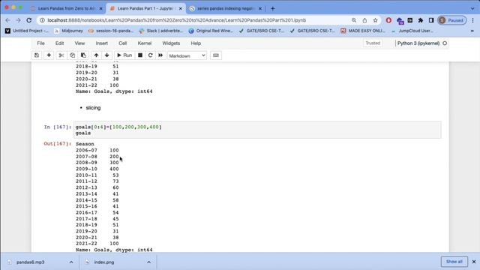Click the 2007-08 200 output row
Viewport: 480px width, 270px height.
tap(97, 157)
